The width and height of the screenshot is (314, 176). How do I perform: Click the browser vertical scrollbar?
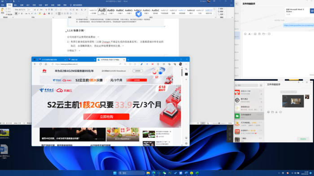(182, 72)
